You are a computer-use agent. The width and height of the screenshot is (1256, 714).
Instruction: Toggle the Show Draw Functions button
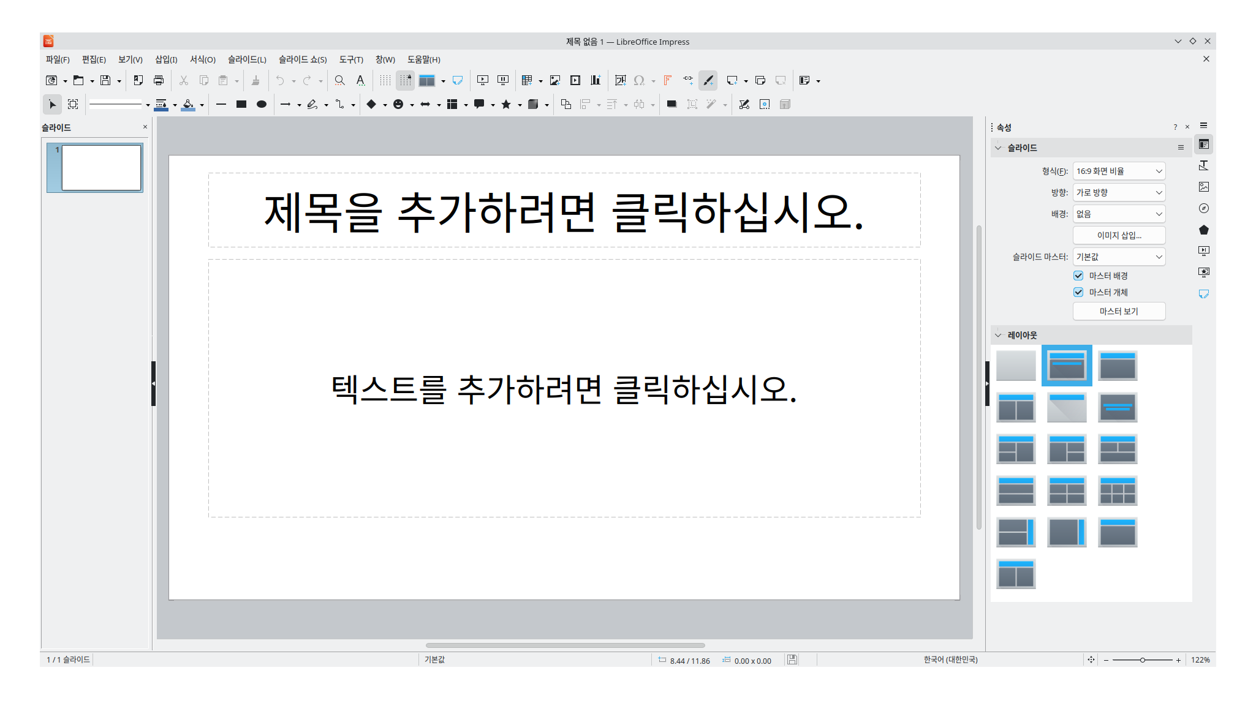point(708,80)
